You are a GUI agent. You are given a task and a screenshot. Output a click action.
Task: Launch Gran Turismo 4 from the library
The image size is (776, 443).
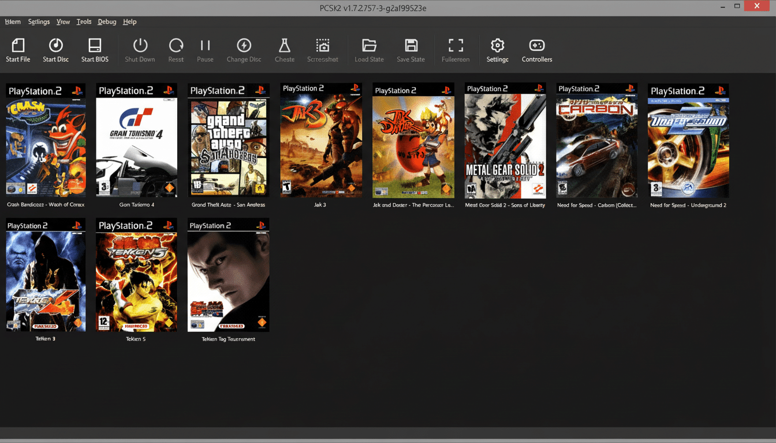click(136, 140)
